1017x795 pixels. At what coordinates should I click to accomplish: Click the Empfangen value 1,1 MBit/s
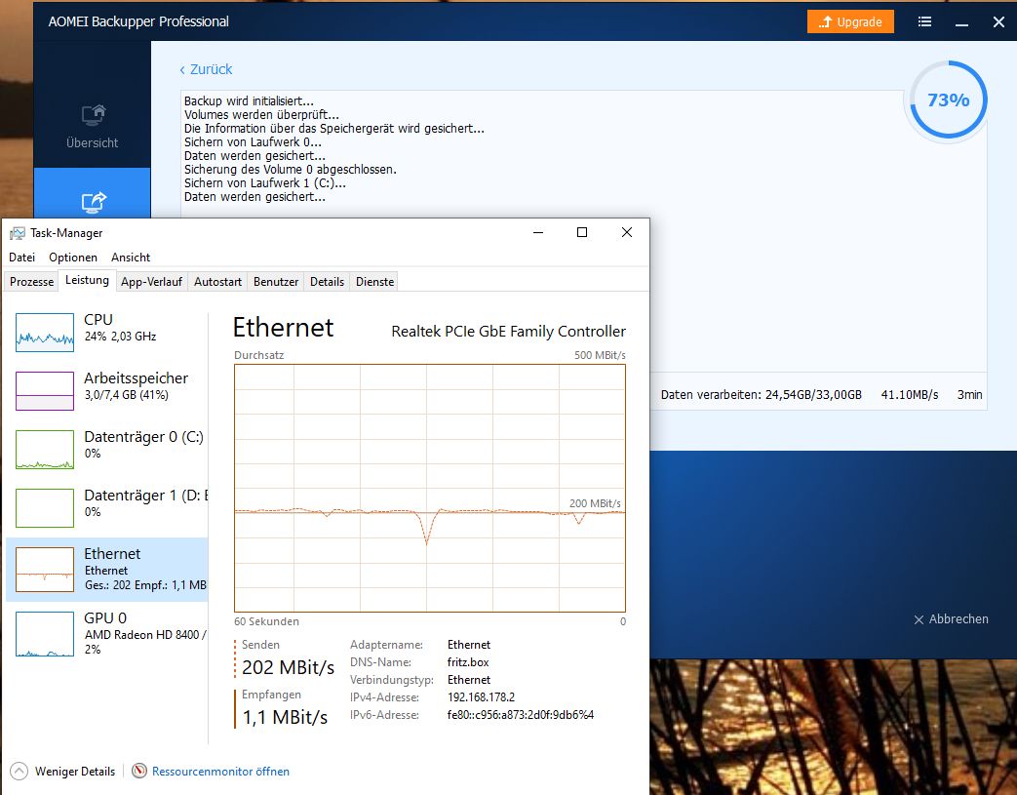tap(285, 717)
